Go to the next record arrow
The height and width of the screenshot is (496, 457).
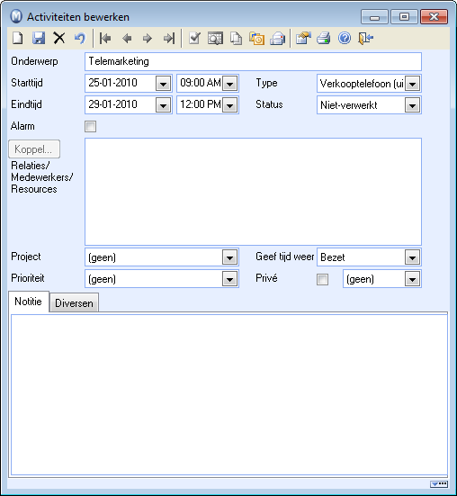click(148, 39)
